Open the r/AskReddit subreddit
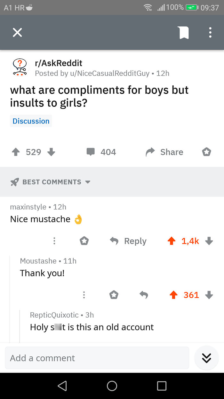This screenshot has width=224, height=399. click(56, 63)
